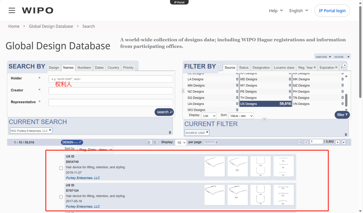The image size is (363, 213).
Task: Remove HOL:Purkey Enterprises search tag
Action: [50, 130]
